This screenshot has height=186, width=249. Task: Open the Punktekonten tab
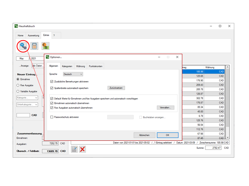pos(95,66)
